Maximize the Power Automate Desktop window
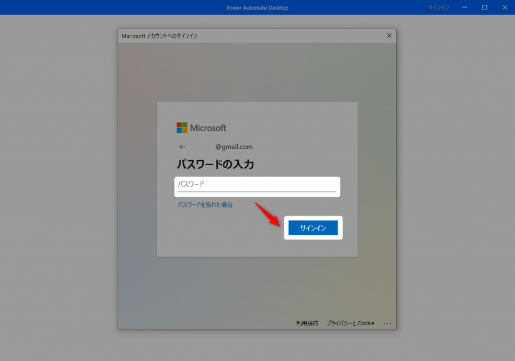 (484, 7)
